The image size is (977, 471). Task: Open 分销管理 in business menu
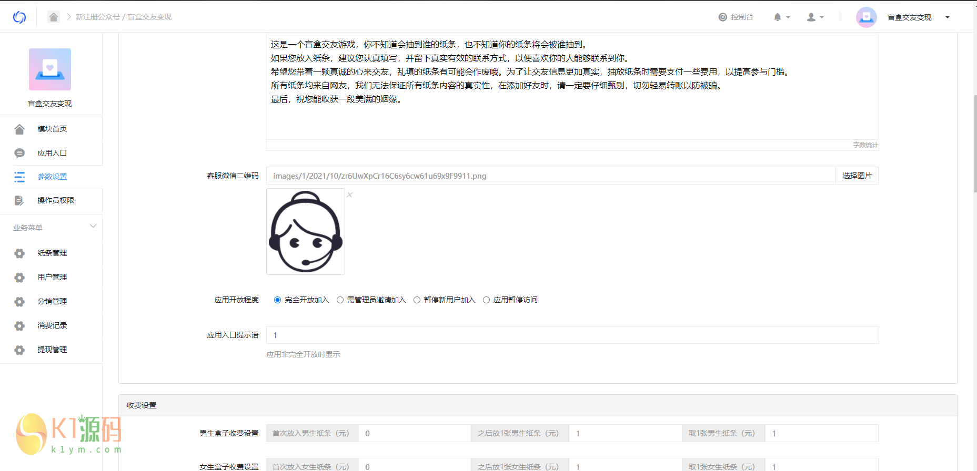[x=51, y=302]
